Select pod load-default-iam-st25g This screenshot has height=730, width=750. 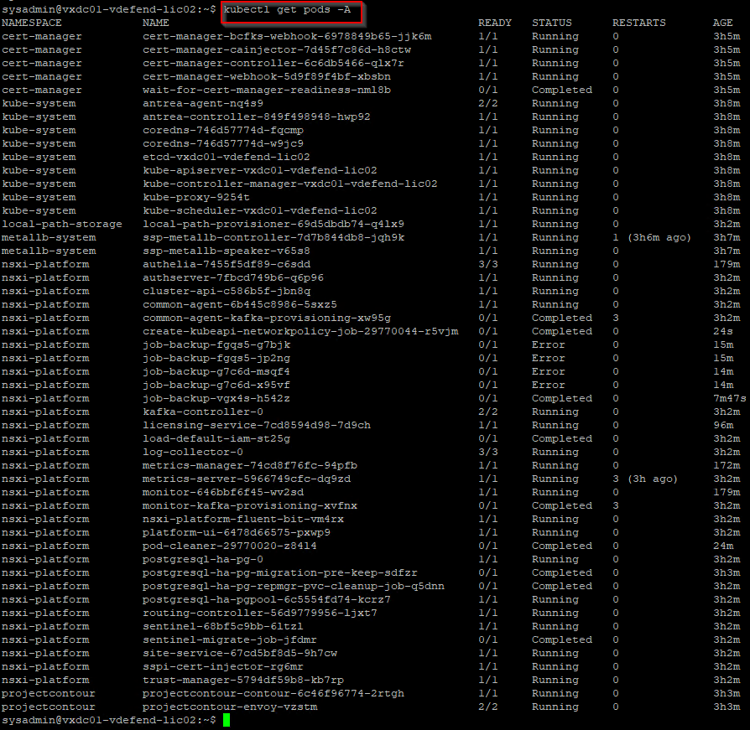[x=216, y=438]
